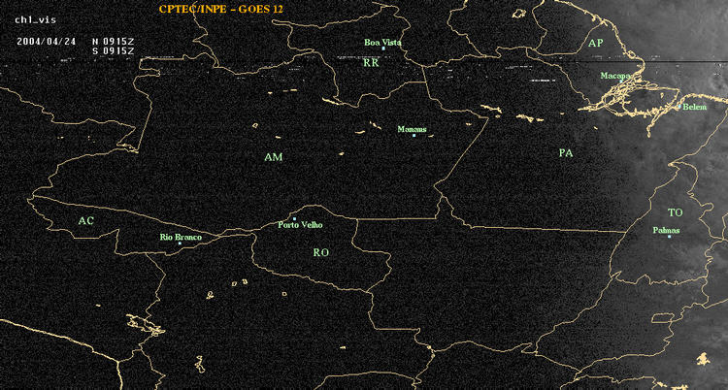The height and width of the screenshot is (390, 728).
Task: Click the Belem city marker dot
Action: 679,107
